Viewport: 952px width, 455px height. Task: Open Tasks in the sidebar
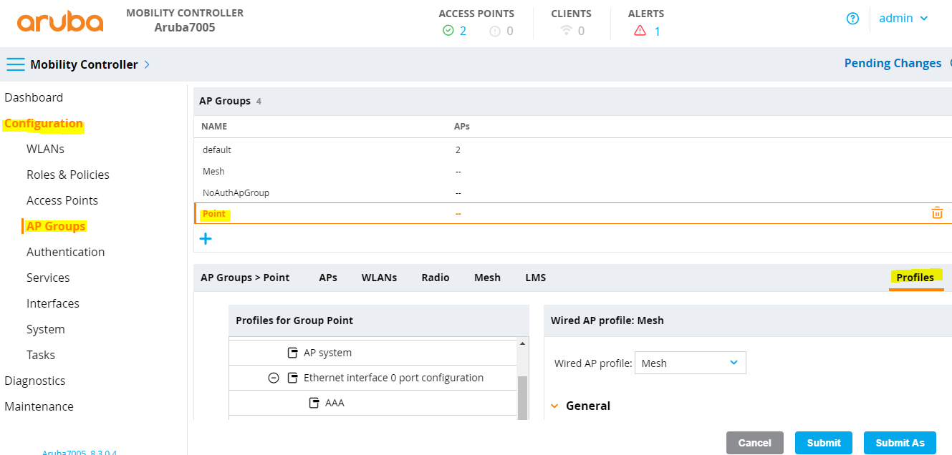click(41, 355)
